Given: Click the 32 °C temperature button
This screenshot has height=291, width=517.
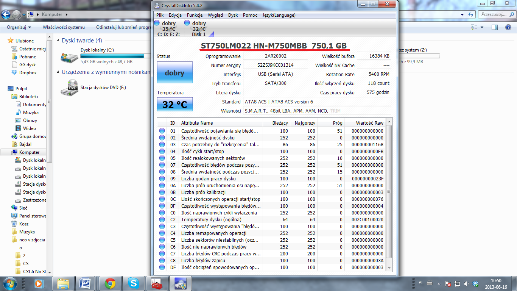Looking at the screenshot, I should pyautogui.click(x=174, y=104).
